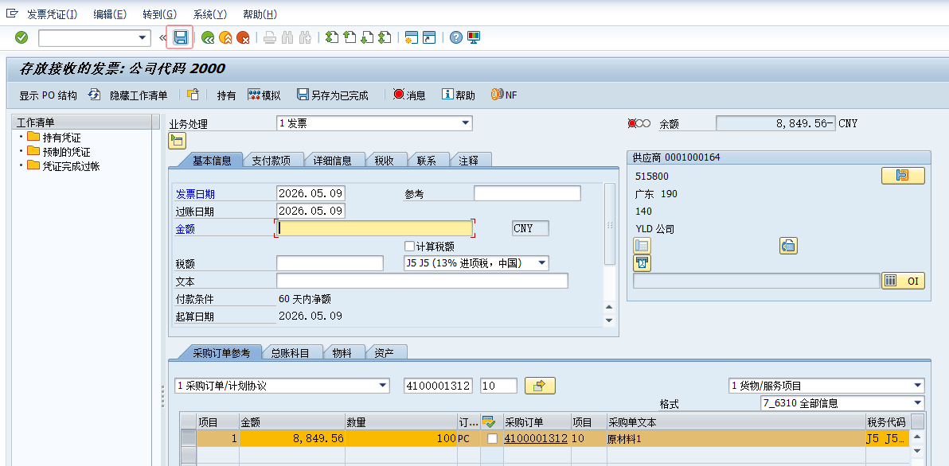Jump to last page icon
This screenshot has height=466, width=949.
385,37
